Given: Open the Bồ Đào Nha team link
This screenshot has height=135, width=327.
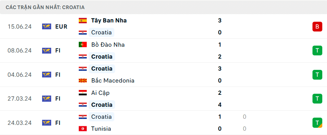Looking at the screenshot, I should coord(108,45).
